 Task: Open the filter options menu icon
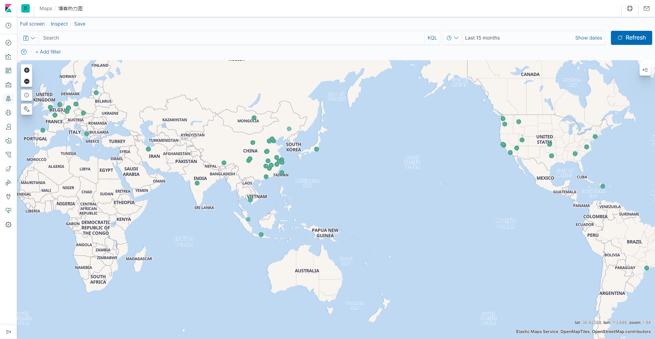(24, 52)
